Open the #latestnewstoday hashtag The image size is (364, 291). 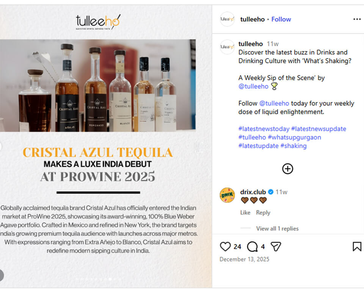tap(264, 129)
